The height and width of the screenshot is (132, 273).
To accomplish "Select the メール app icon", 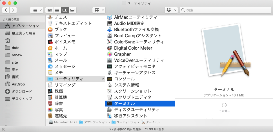I will [x=50, y=60].
